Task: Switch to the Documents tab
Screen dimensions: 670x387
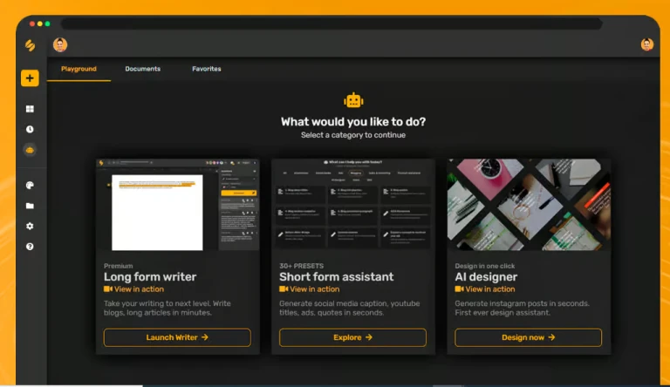Action: pyautogui.click(x=142, y=69)
